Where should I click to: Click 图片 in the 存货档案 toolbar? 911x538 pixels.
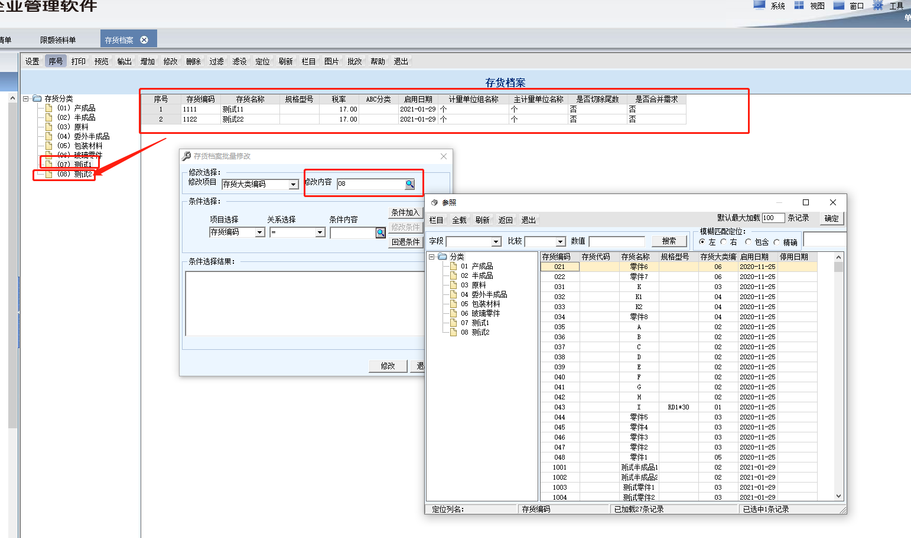click(x=332, y=61)
